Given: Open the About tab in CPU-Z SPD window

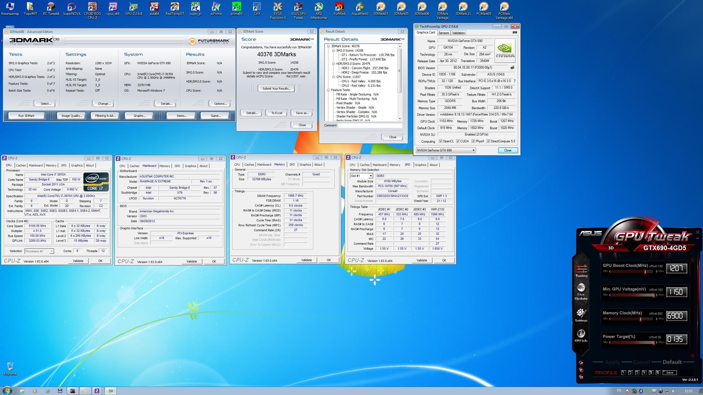Looking at the screenshot, I should click(434, 165).
